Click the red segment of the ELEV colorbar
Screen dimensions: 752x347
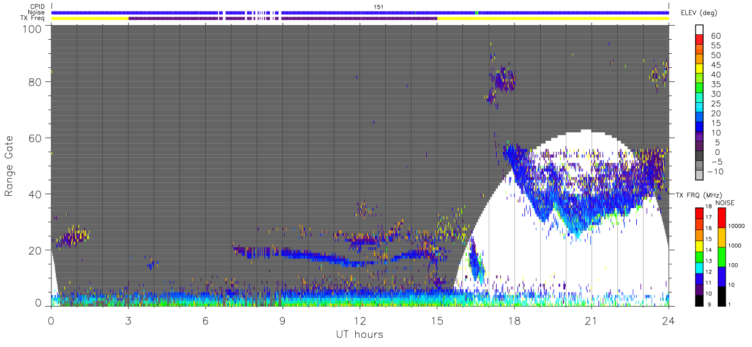699,40
